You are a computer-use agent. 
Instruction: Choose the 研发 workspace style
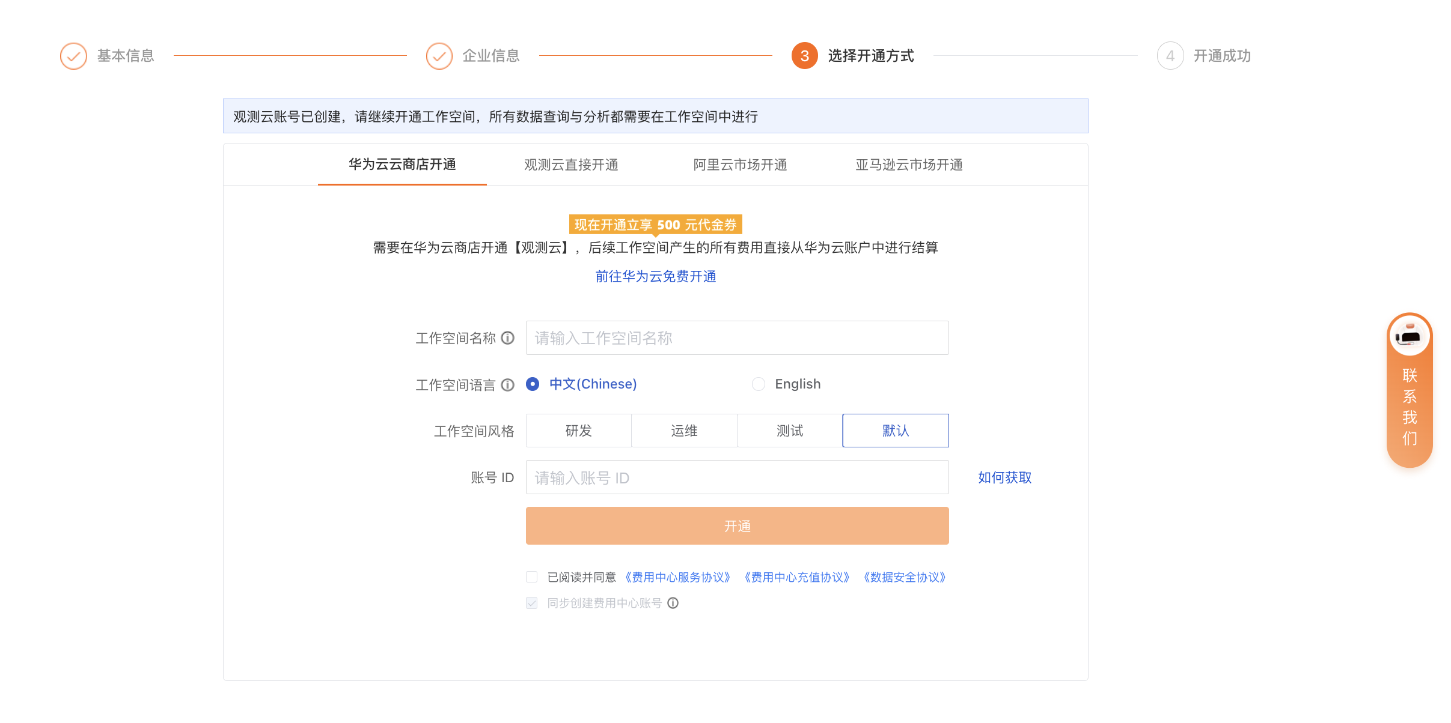(x=579, y=431)
